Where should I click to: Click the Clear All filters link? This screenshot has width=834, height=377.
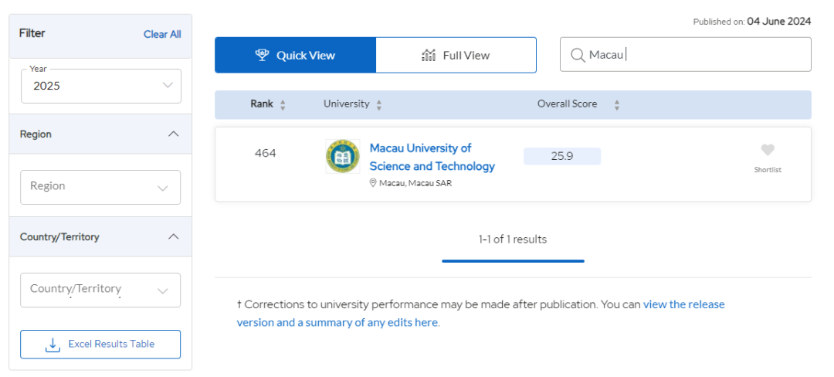point(162,34)
